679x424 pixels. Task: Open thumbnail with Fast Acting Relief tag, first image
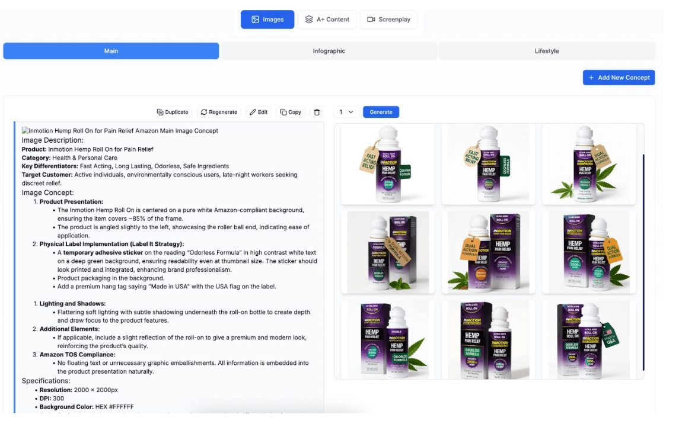[x=388, y=164]
